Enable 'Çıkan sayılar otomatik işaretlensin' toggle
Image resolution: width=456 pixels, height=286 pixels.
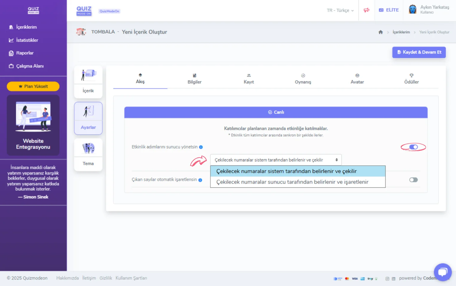tap(413, 180)
